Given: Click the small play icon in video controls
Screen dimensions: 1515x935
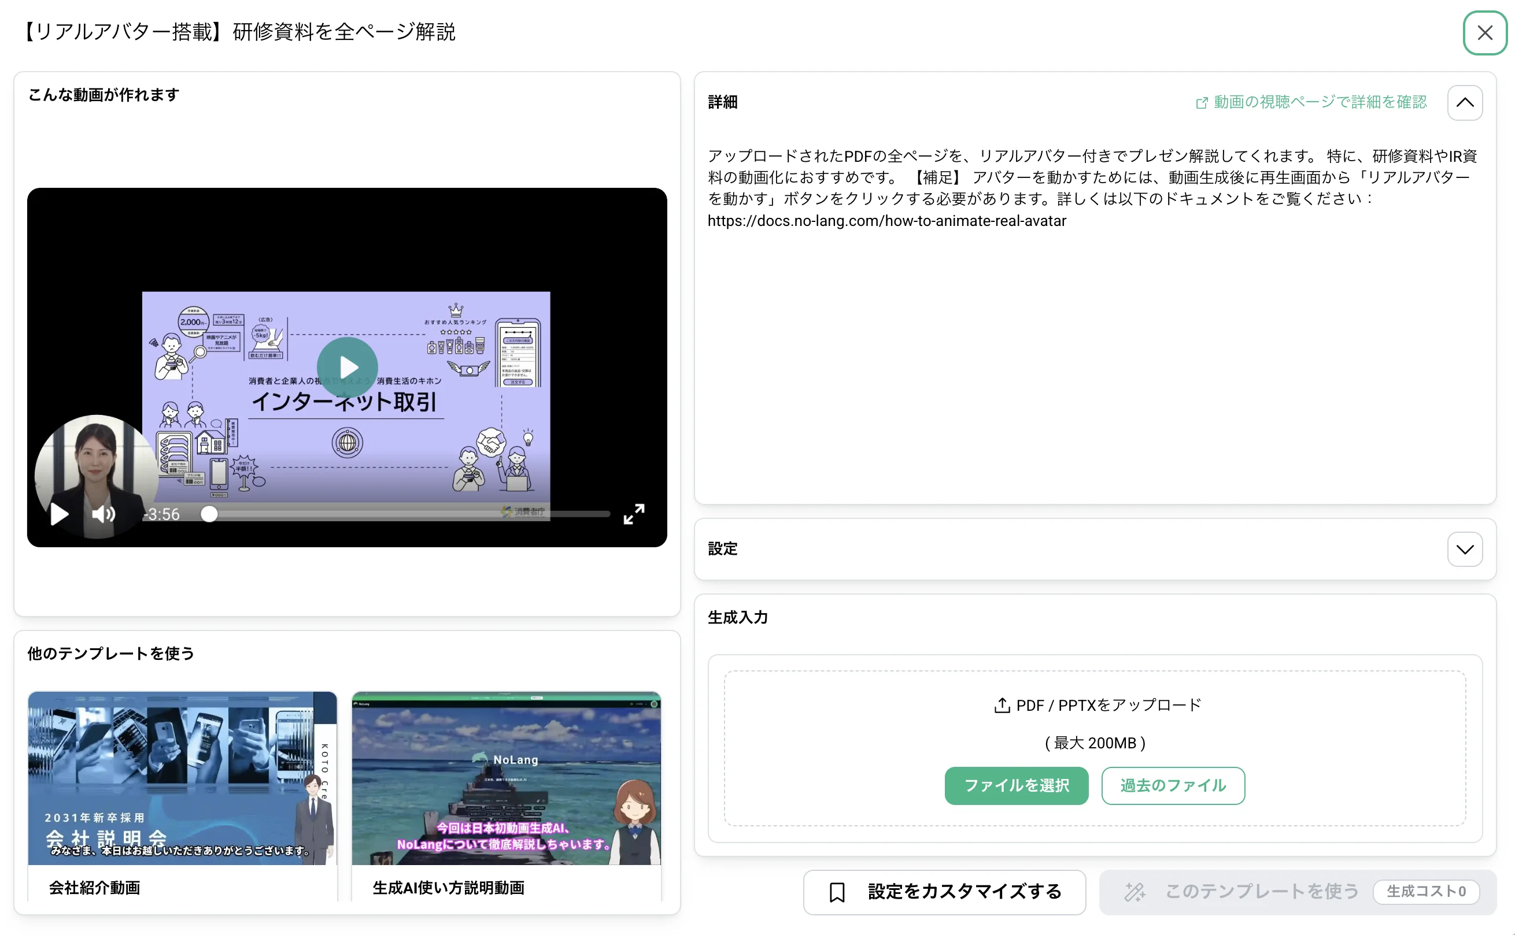Looking at the screenshot, I should click(x=59, y=514).
